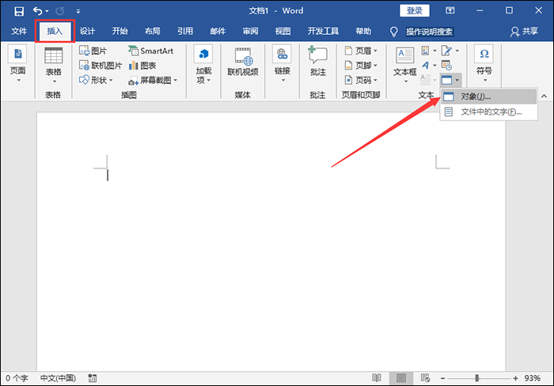Switch to the 邮件 tab

(x=218, y=32)
